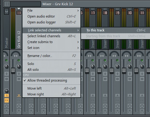Click the Insert 7 volume fader handle
Image resolution: width=150 pixels, height=117 pixels.
pos(87,71)
